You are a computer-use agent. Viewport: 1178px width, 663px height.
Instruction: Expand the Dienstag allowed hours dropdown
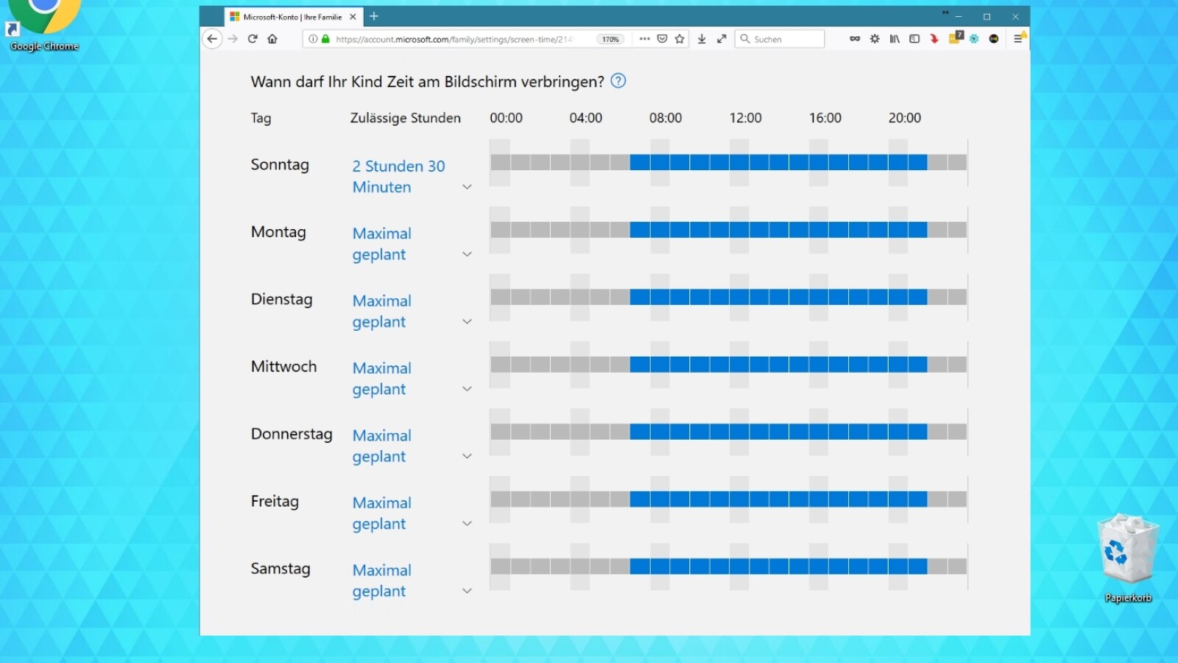pyautogui.click(x=467, y=322)
